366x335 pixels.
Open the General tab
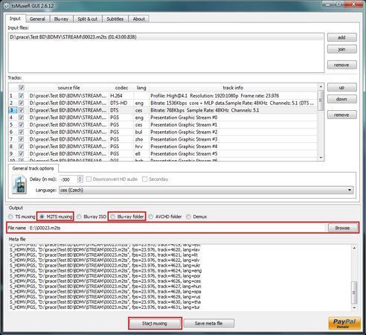point(37,19)
